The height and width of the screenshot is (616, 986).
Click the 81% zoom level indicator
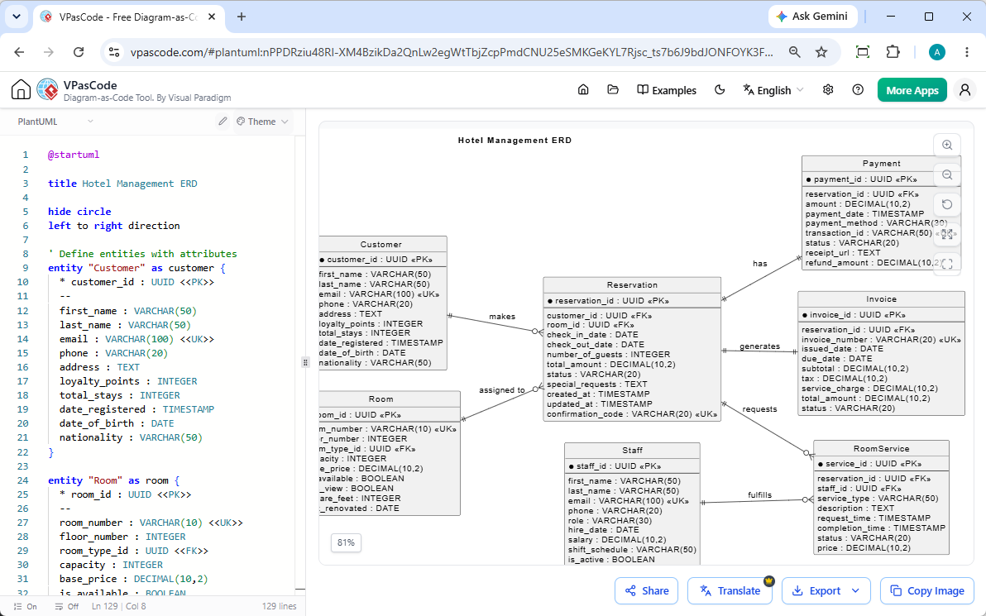click(346, 542)
